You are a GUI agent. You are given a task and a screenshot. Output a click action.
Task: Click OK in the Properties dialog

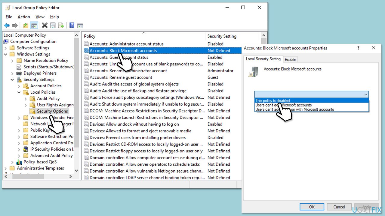point(312,207)
